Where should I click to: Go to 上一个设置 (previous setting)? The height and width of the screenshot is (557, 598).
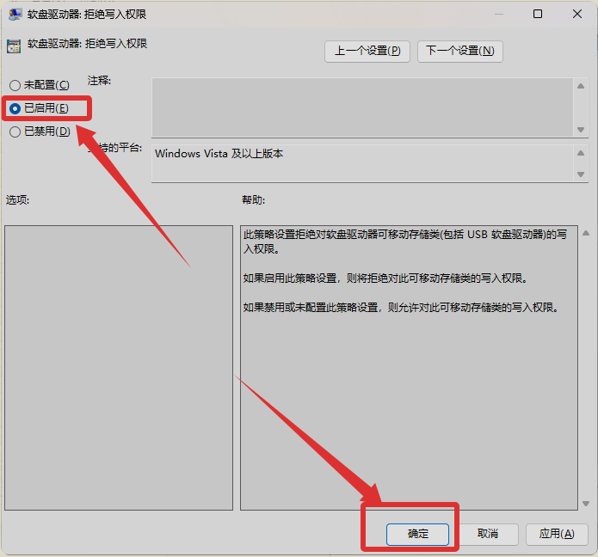click(x=367, y=51)
